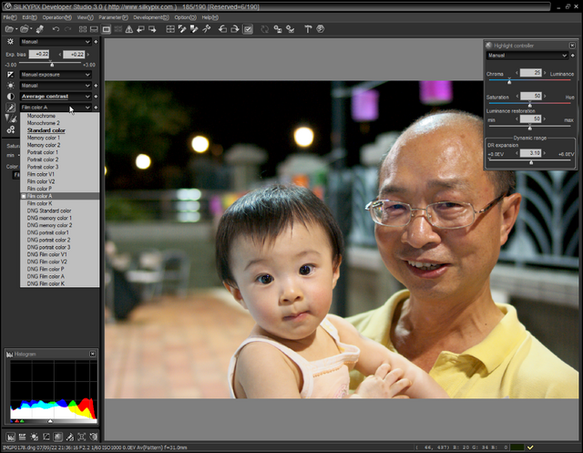
Task: Adjust the Chroma/Luminance slider handle
Action: tap(509, 81)
